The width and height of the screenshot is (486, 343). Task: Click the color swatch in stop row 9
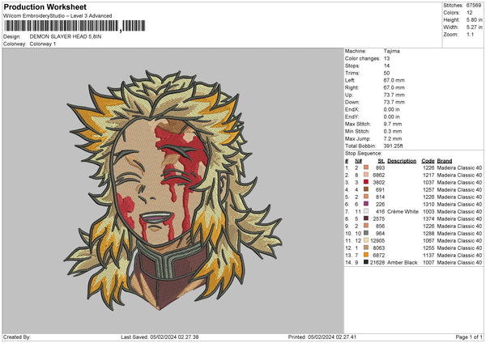(x=366, y=226)
